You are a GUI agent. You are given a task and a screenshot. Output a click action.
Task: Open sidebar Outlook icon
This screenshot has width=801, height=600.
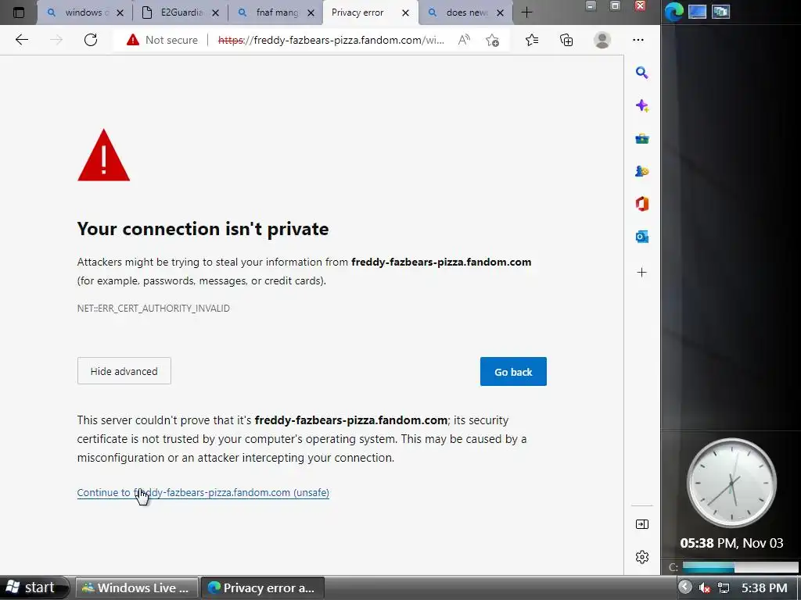(x=641, y=237)
